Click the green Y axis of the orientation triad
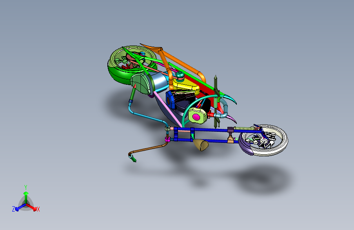Viewport: 354px width, 230px height. click(x=26, y=197)
